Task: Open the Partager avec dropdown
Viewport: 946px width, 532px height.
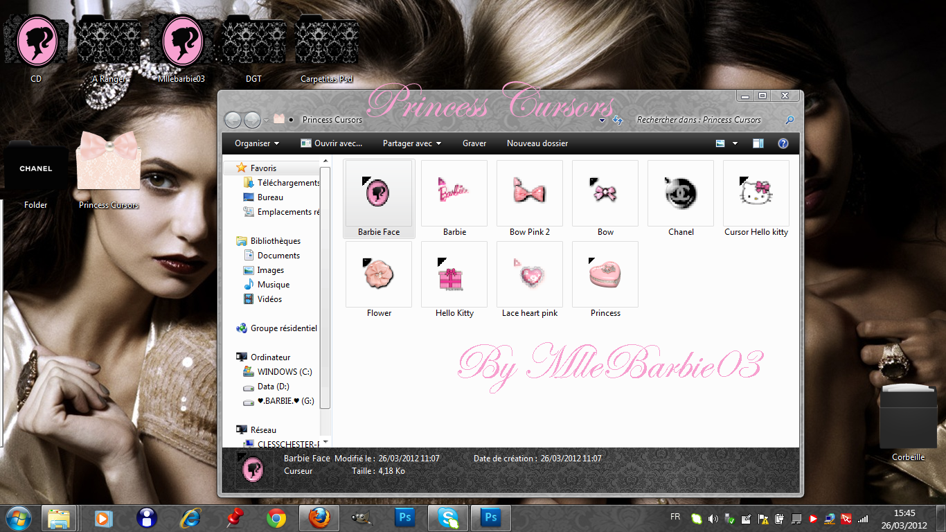Action: pyautogui.click(x=412, y=143)
